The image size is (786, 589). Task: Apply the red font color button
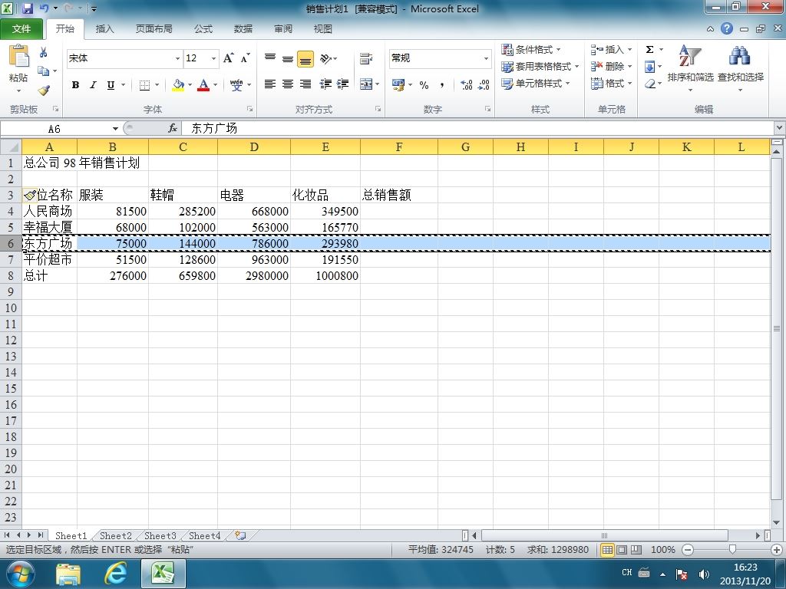point(203,85)
